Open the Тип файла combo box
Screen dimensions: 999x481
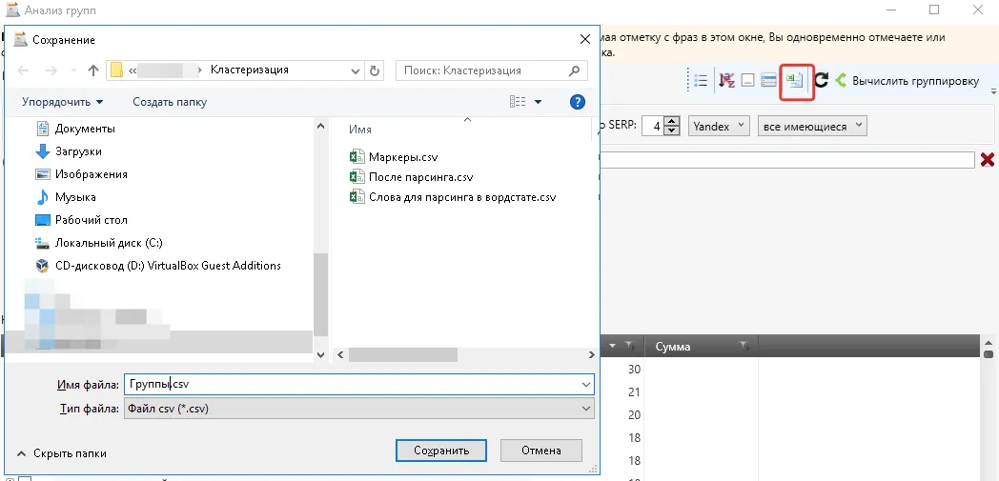tap(358, 409)
